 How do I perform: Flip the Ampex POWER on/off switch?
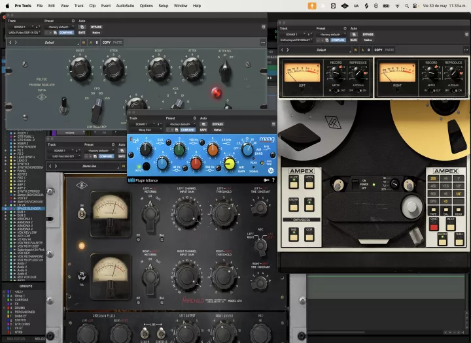point(355,184)
